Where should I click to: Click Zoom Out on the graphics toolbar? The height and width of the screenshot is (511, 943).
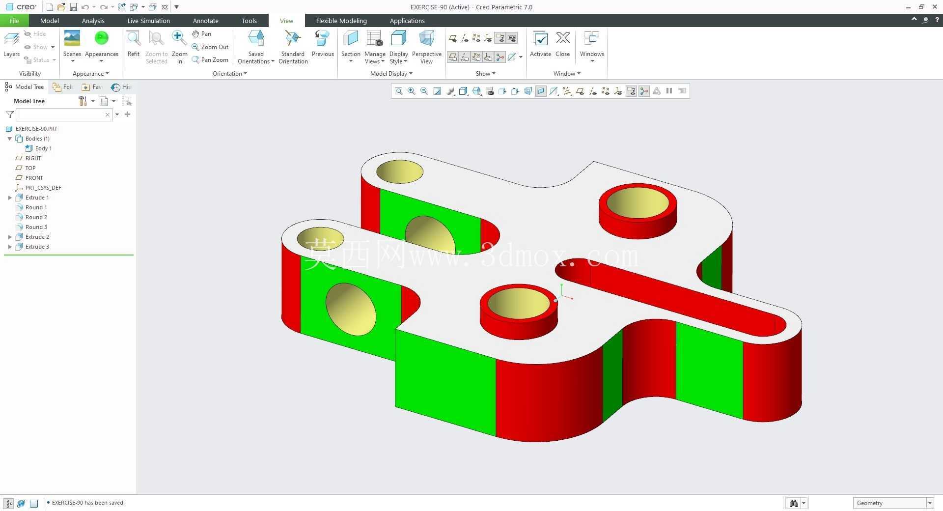pyautogui.click(x=424, y=91)
